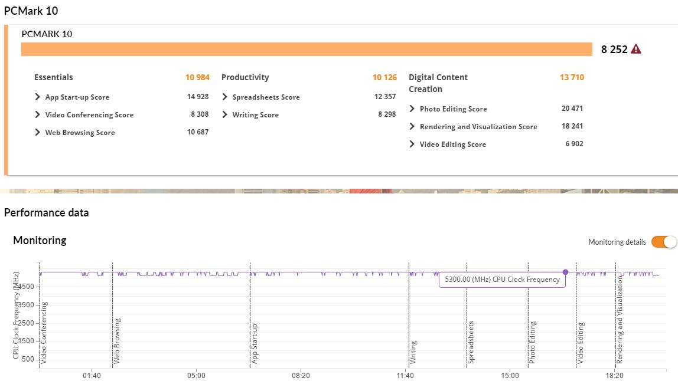Click the App Start-up marker on the chart
The width and height of the screenshot is (678, 381).
[x=254, y=344]
